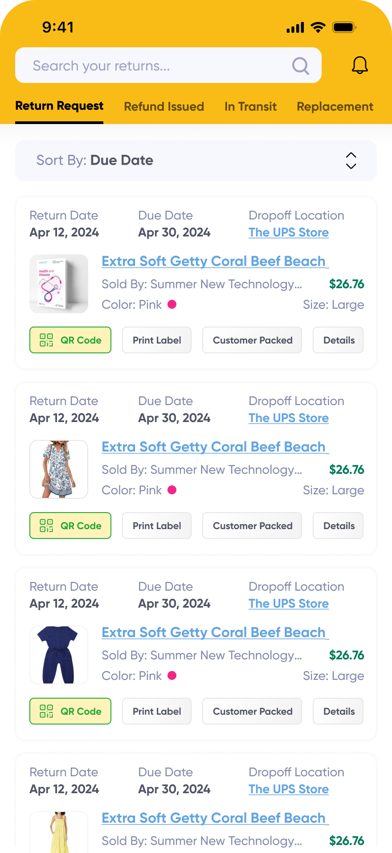
Task: Select the In Transit tab
Action: (x=250, y=106)
